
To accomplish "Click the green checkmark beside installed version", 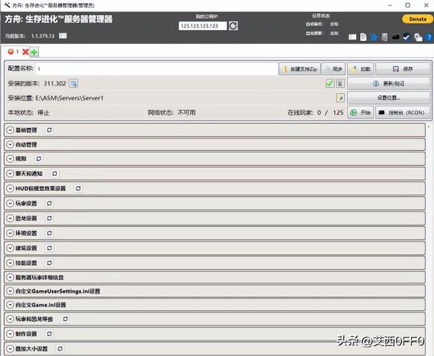I will [x=330, y=83].
